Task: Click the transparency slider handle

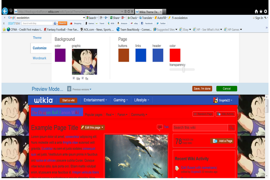Action: click(x=184, y=70)
